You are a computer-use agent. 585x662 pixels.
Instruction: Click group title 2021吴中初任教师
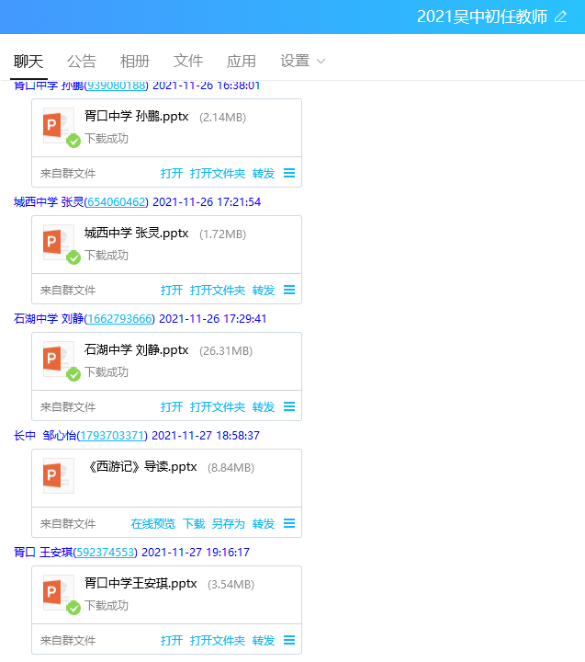tap(481, 17)
